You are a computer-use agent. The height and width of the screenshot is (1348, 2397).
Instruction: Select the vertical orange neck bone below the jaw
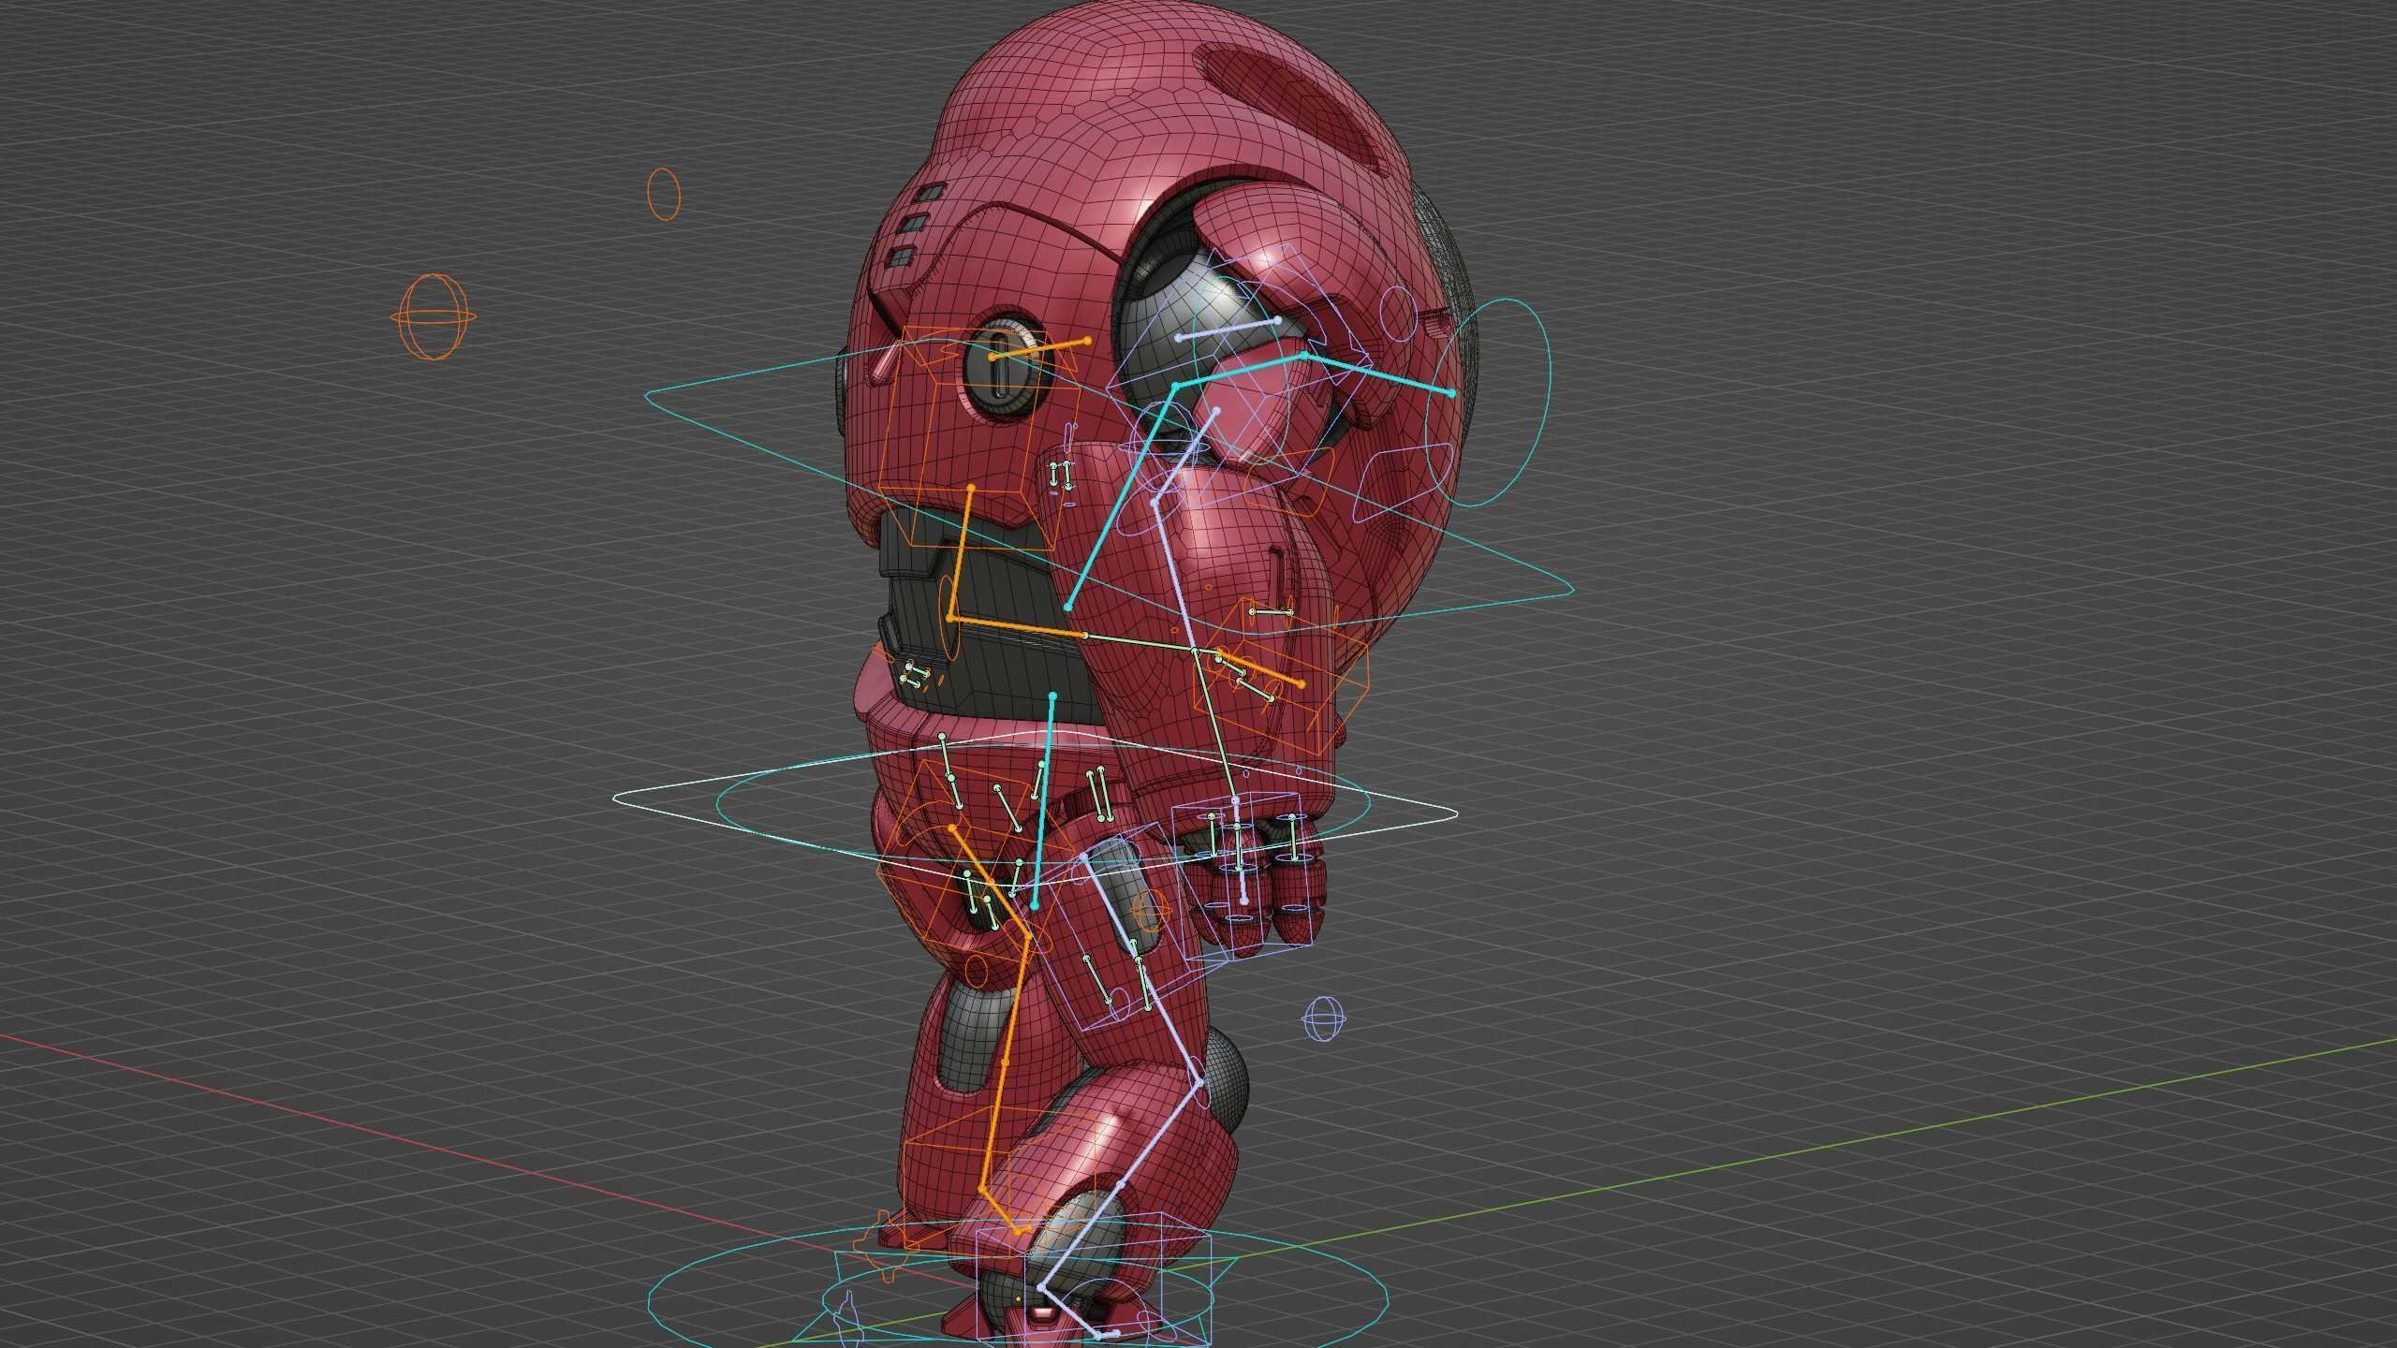[961, 552]
